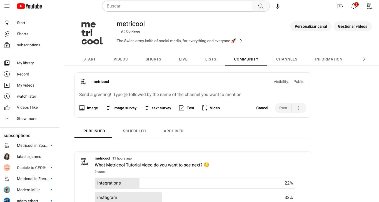The width and height of the screenshot is (379, 202).
Task: Add an Image to the post
Action: pyautogui.click(x=89, y=108)
